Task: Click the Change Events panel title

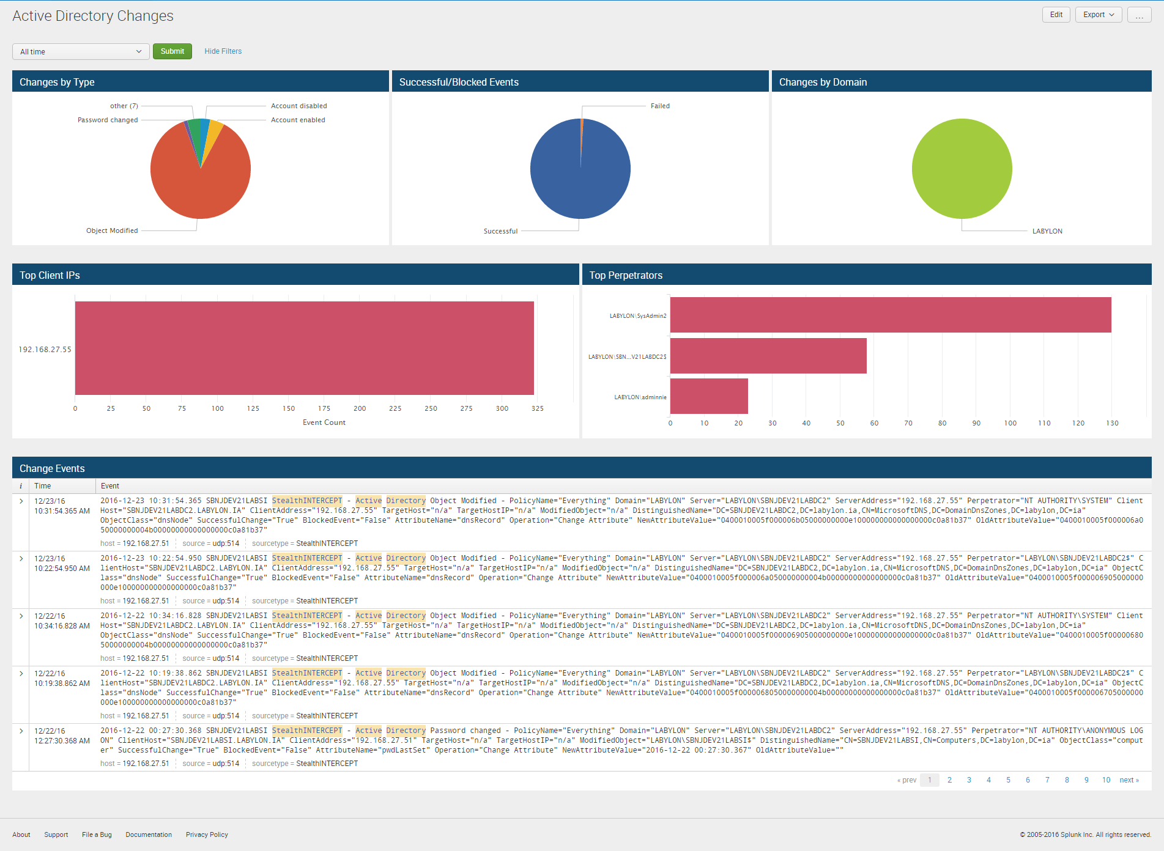Action: [x=52, y=468]
